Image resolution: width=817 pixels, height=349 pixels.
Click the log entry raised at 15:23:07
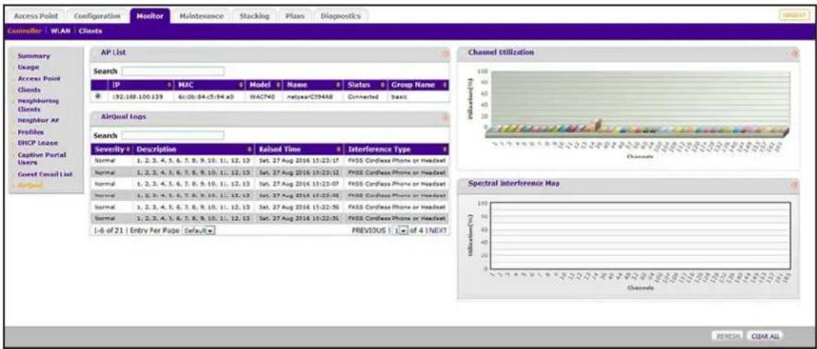coord(269,184)
